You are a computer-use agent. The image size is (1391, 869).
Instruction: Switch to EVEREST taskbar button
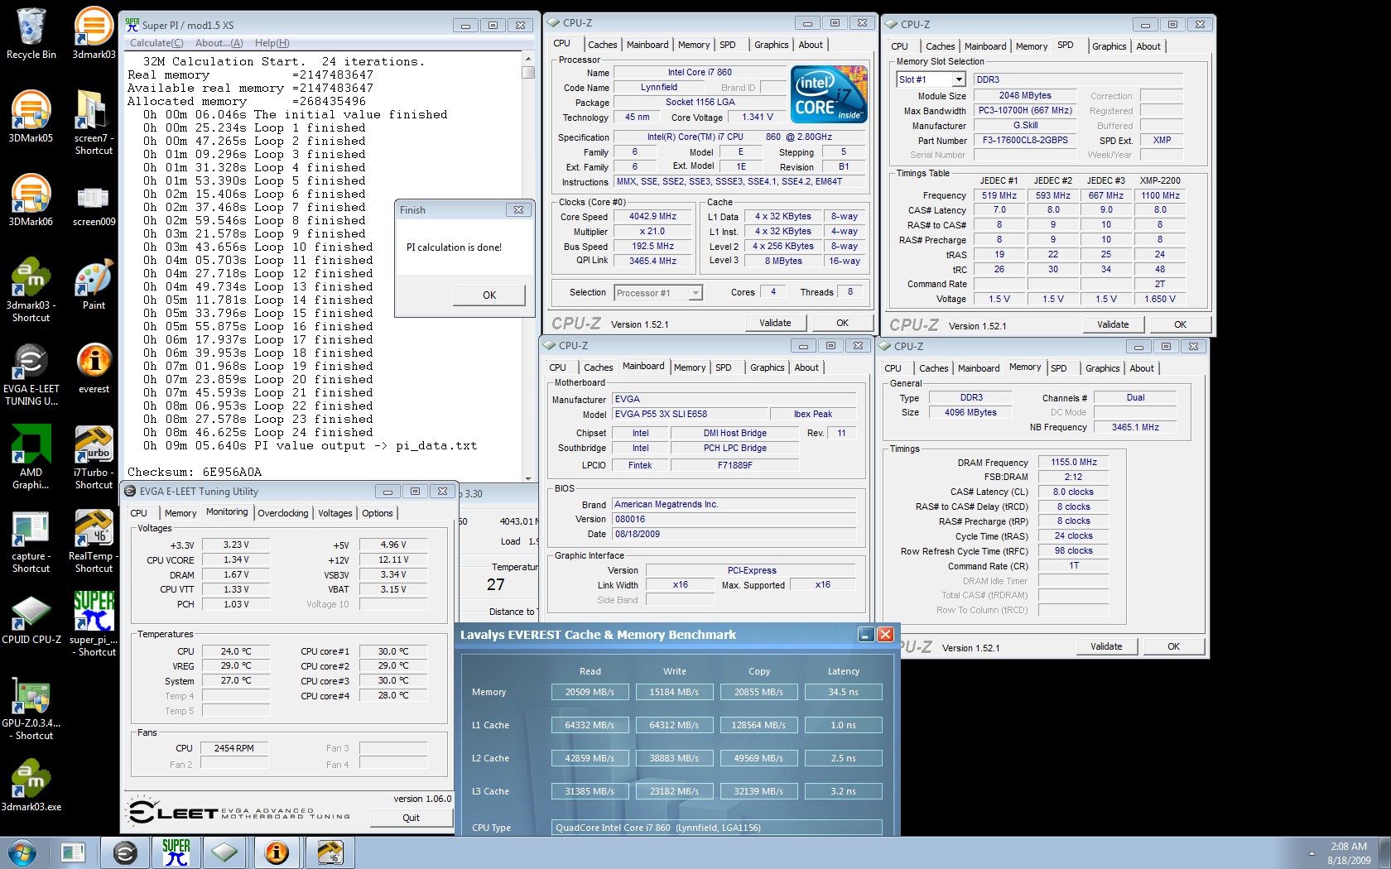coord(277,852)
